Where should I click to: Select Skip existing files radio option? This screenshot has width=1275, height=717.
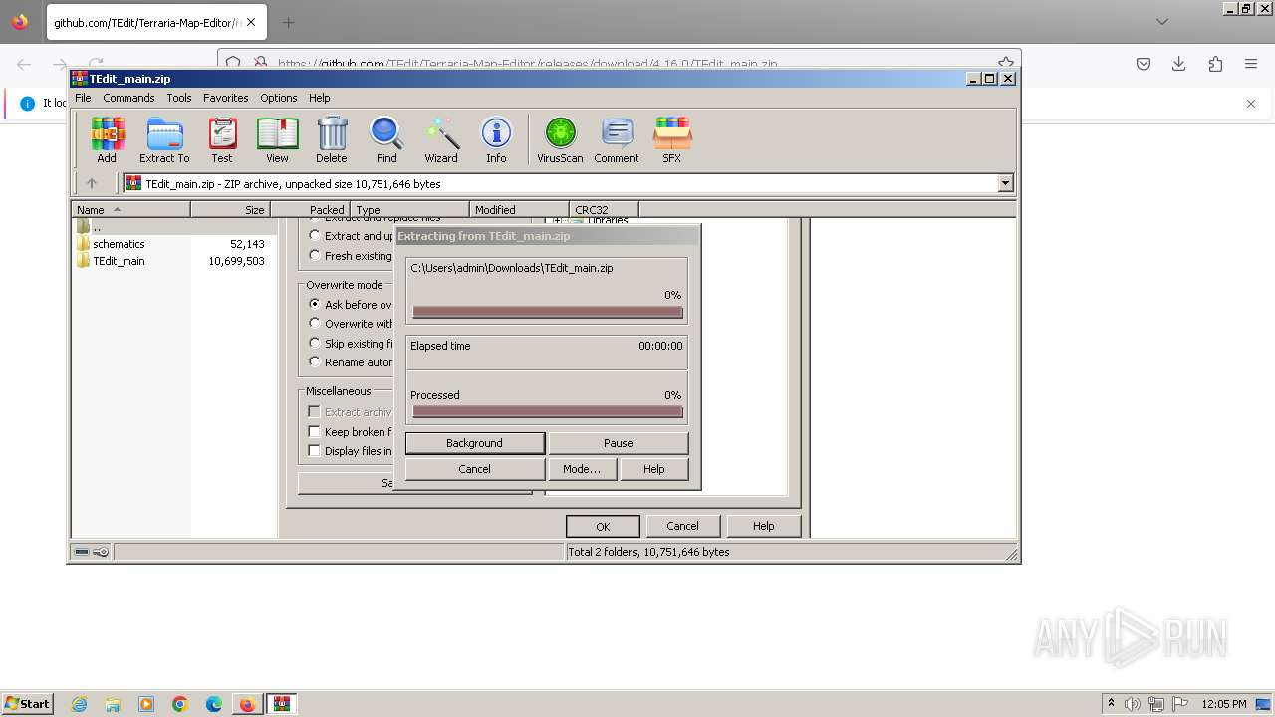point(315,343)
